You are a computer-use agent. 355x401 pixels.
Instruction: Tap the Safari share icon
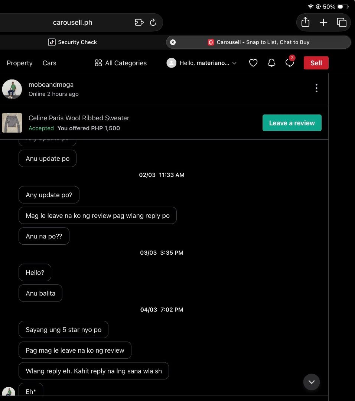point(305,22)
